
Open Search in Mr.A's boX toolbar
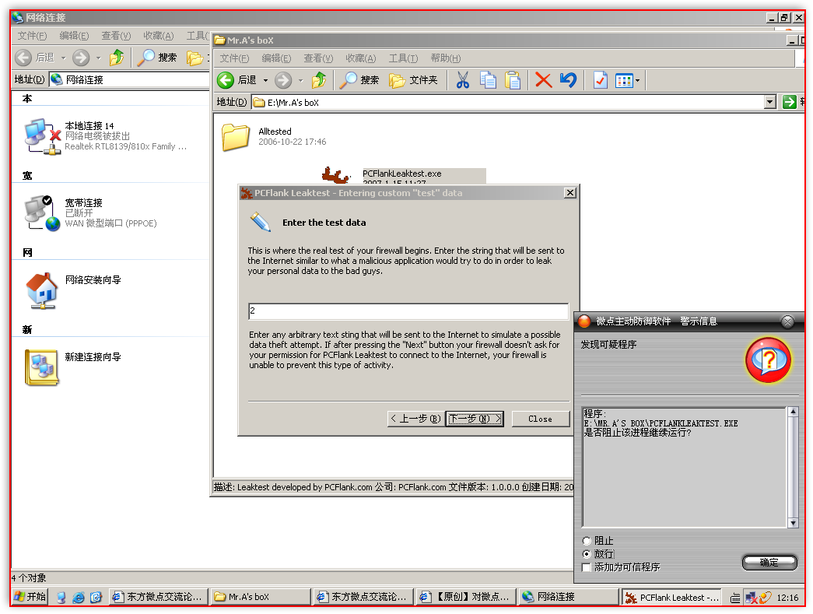[x=359, y=80]
